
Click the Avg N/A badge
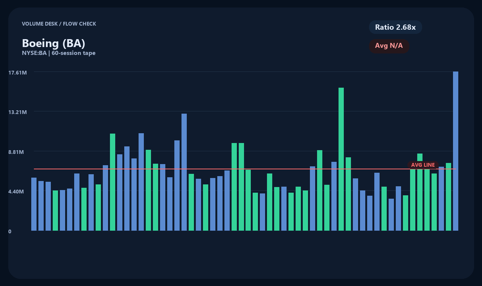(389, 46)
